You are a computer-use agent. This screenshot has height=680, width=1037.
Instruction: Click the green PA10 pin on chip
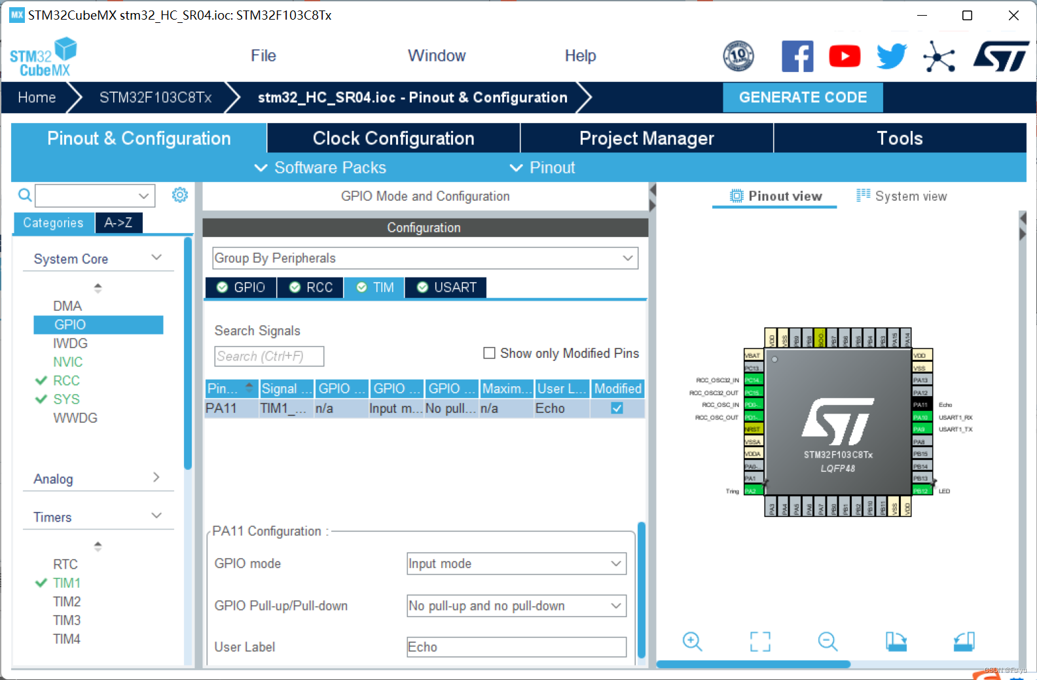click(922, 417)
